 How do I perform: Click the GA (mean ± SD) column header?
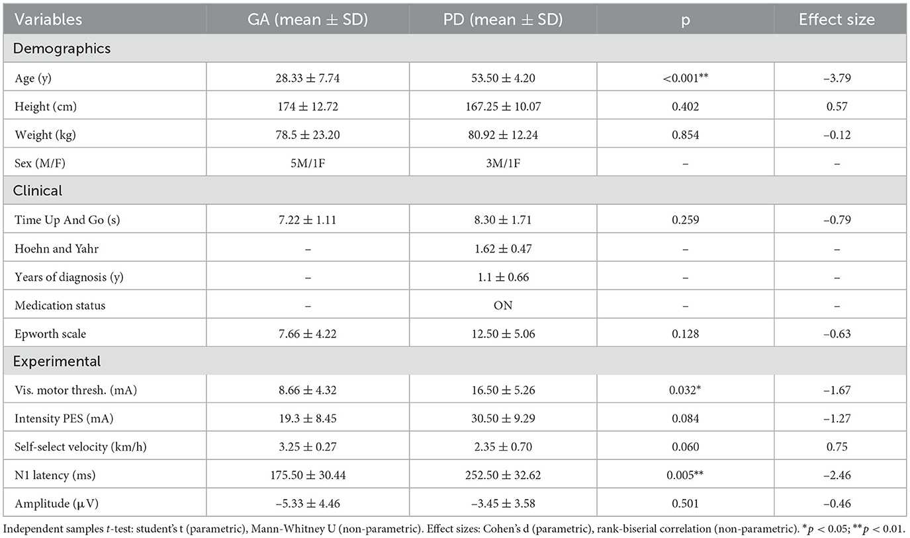(x=307, y=19)
